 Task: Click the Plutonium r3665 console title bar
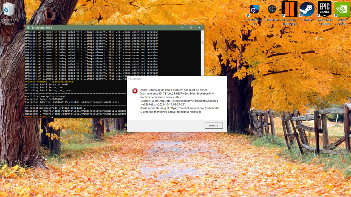110,28
